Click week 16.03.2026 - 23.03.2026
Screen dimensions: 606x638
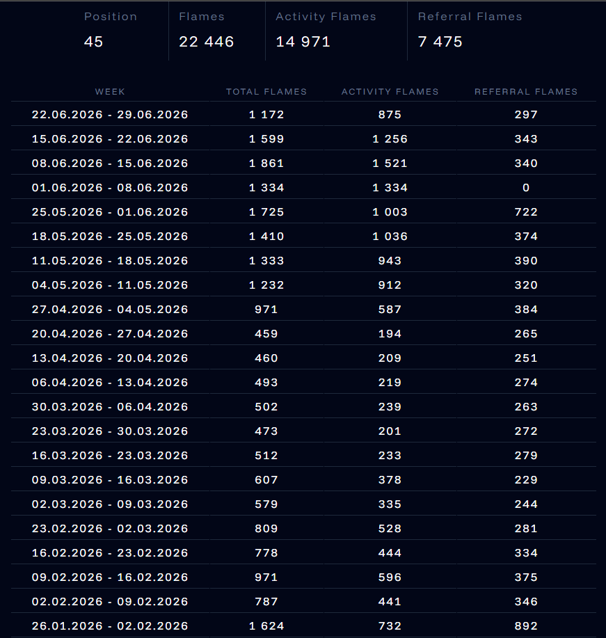[110, 455]
